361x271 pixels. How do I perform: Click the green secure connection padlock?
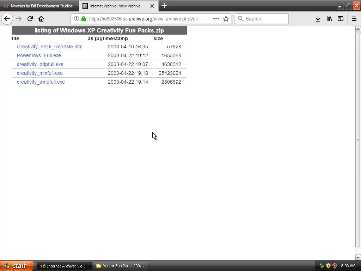(84, 19)
